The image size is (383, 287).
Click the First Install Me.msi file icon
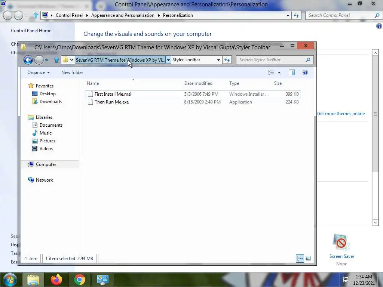(90, 94)
